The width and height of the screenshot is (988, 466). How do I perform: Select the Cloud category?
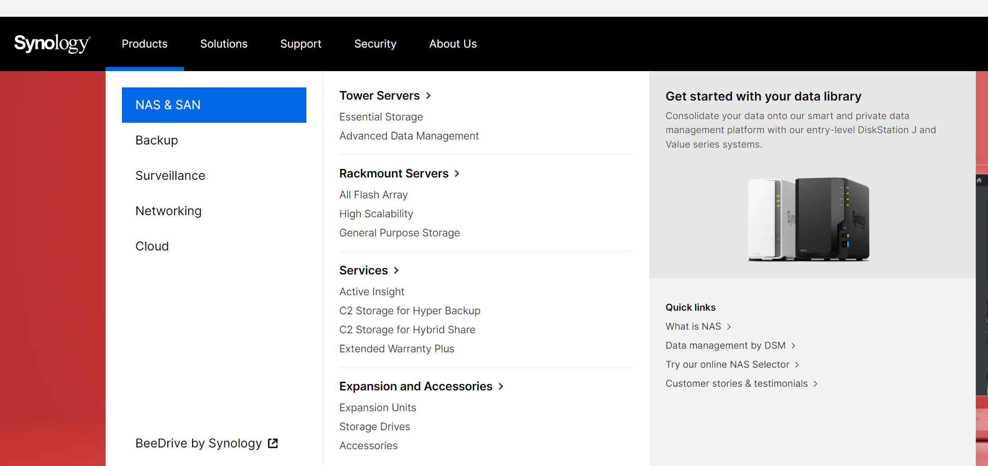pyautogui.click(x=152, y=246)
